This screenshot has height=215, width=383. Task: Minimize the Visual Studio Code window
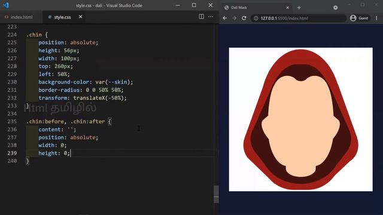pos(178,5)
